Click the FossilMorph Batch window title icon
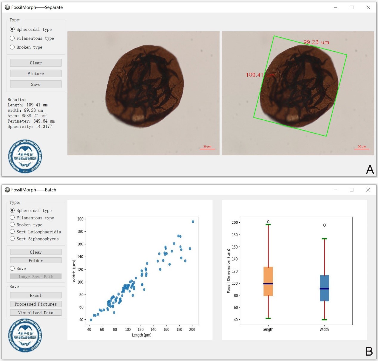This screenshot has height=361, width=378. [x=7, y=190]
